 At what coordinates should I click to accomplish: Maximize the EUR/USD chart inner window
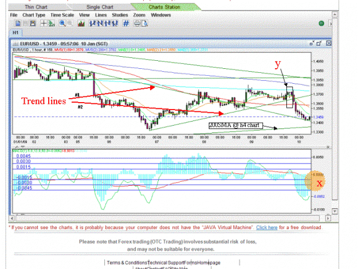(x=319, y=43)
